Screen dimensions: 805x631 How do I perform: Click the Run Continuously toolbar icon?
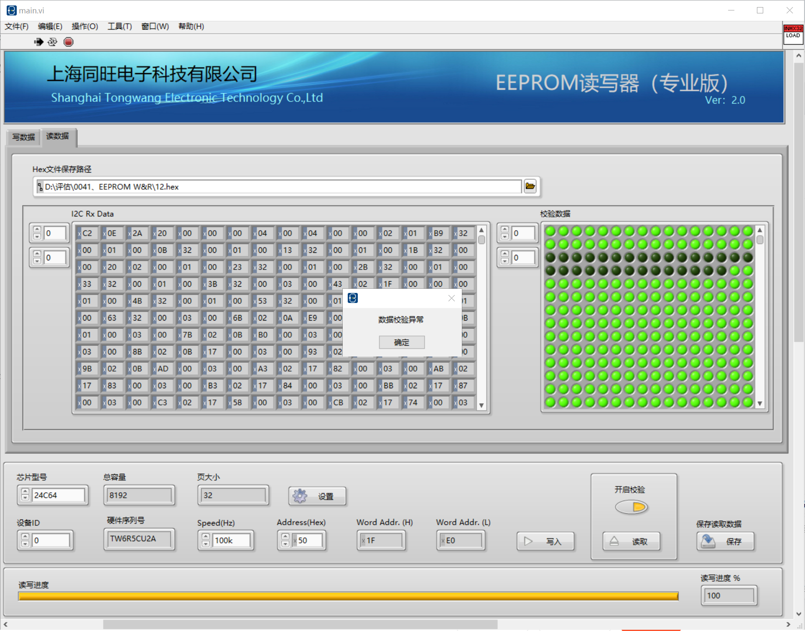pos(53,42)
